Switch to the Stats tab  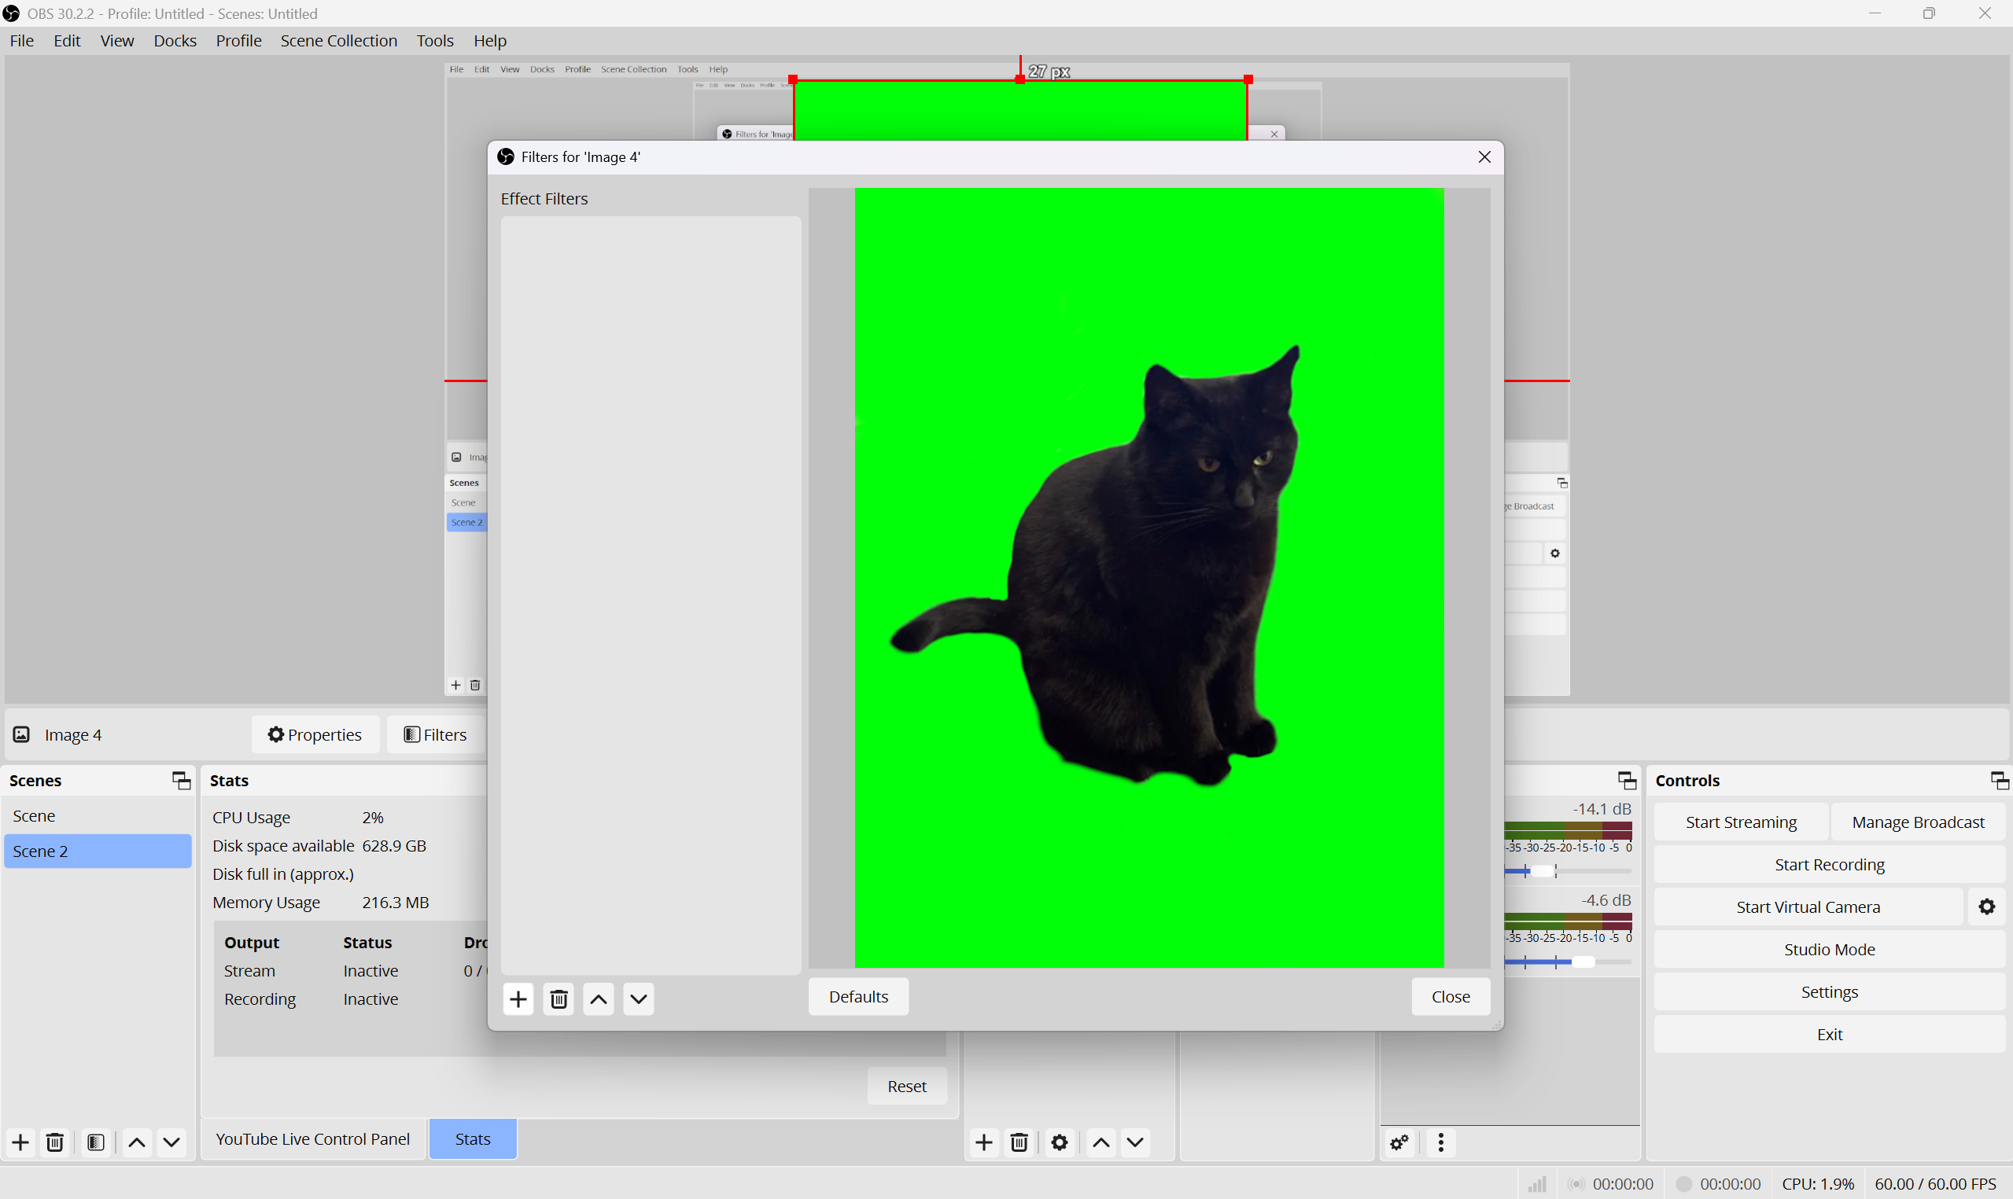473,1139
